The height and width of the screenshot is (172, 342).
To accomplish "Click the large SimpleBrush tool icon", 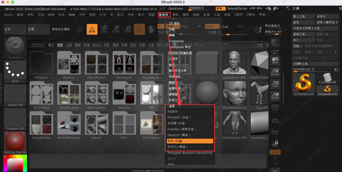I will point(304,84).
